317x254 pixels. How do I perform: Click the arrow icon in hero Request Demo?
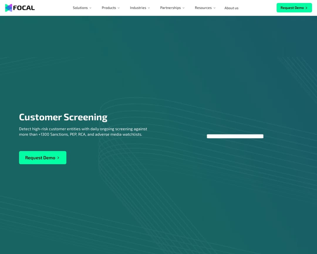pos(58,158)
